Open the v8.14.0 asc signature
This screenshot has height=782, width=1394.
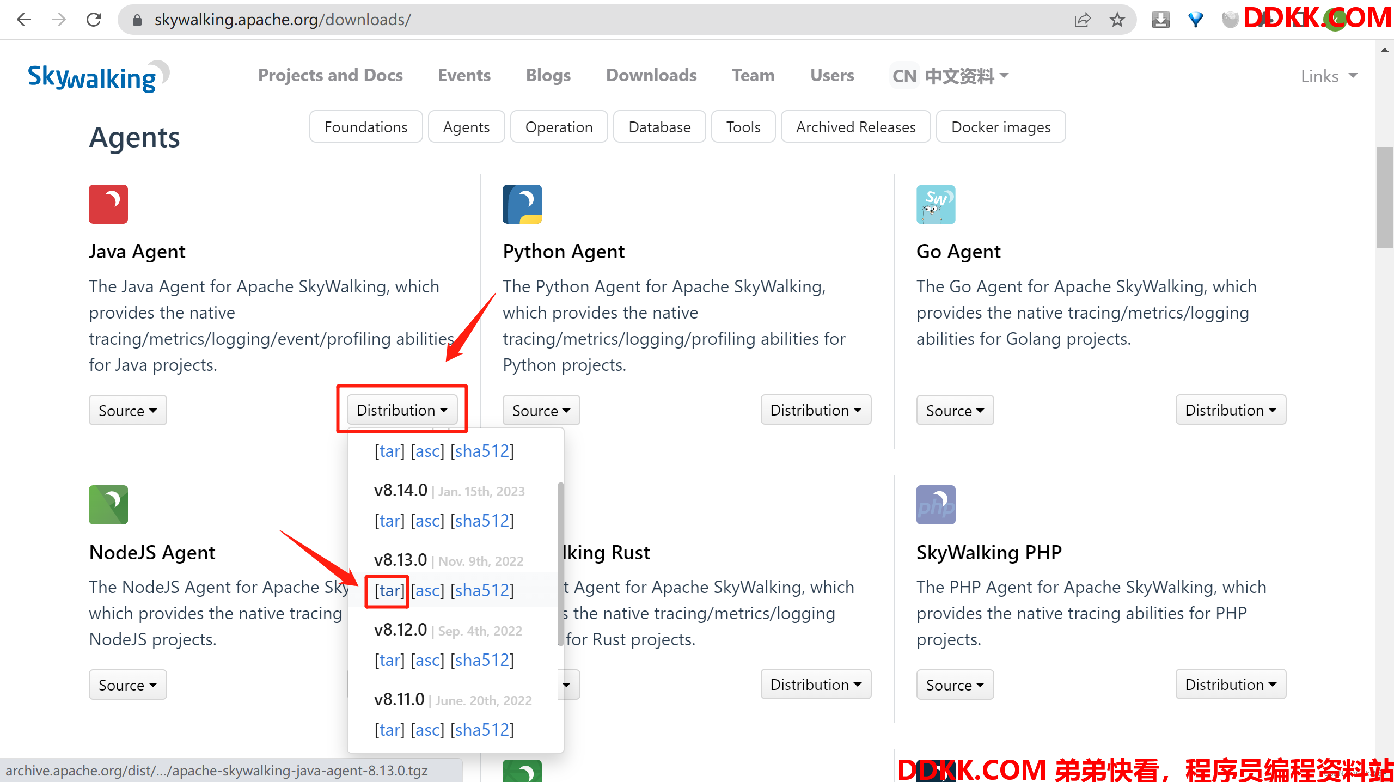click(427, 521)
